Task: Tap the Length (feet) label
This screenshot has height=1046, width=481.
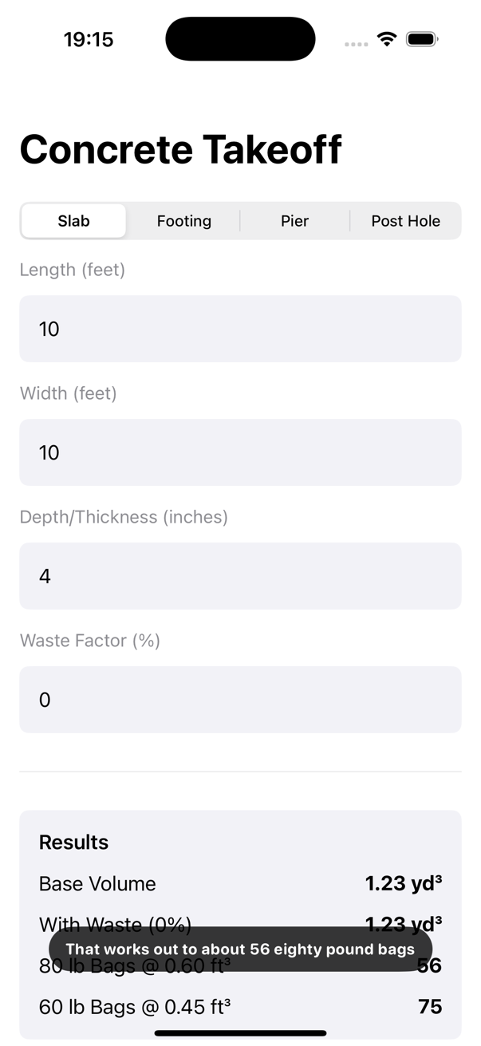Action: pyautogui.click(x=73, y=270)
